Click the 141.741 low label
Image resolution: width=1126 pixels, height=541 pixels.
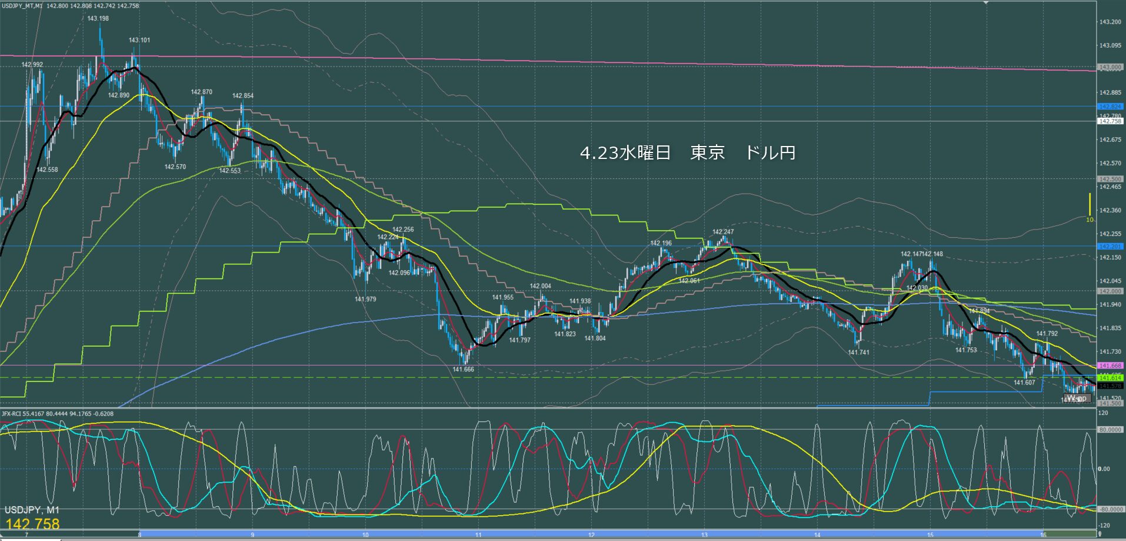[859, 353]
